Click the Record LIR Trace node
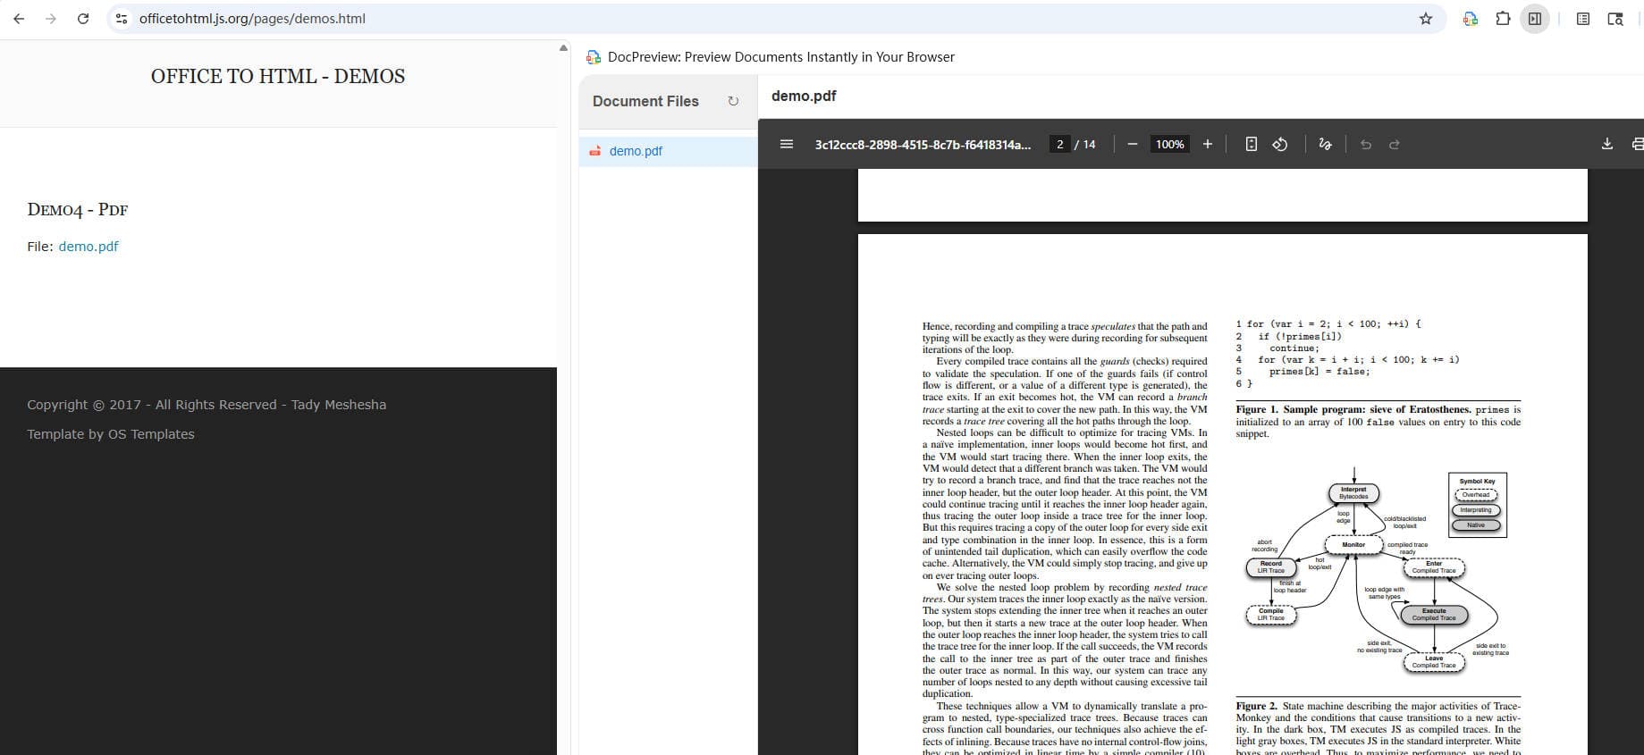 tap(1270, 566)
